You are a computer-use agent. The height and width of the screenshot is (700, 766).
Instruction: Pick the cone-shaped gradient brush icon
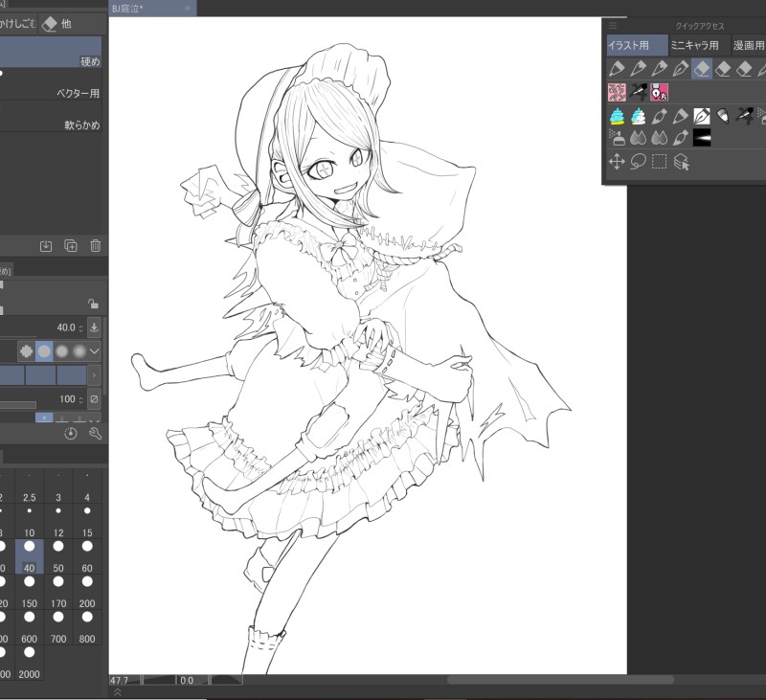coord(723,116)
